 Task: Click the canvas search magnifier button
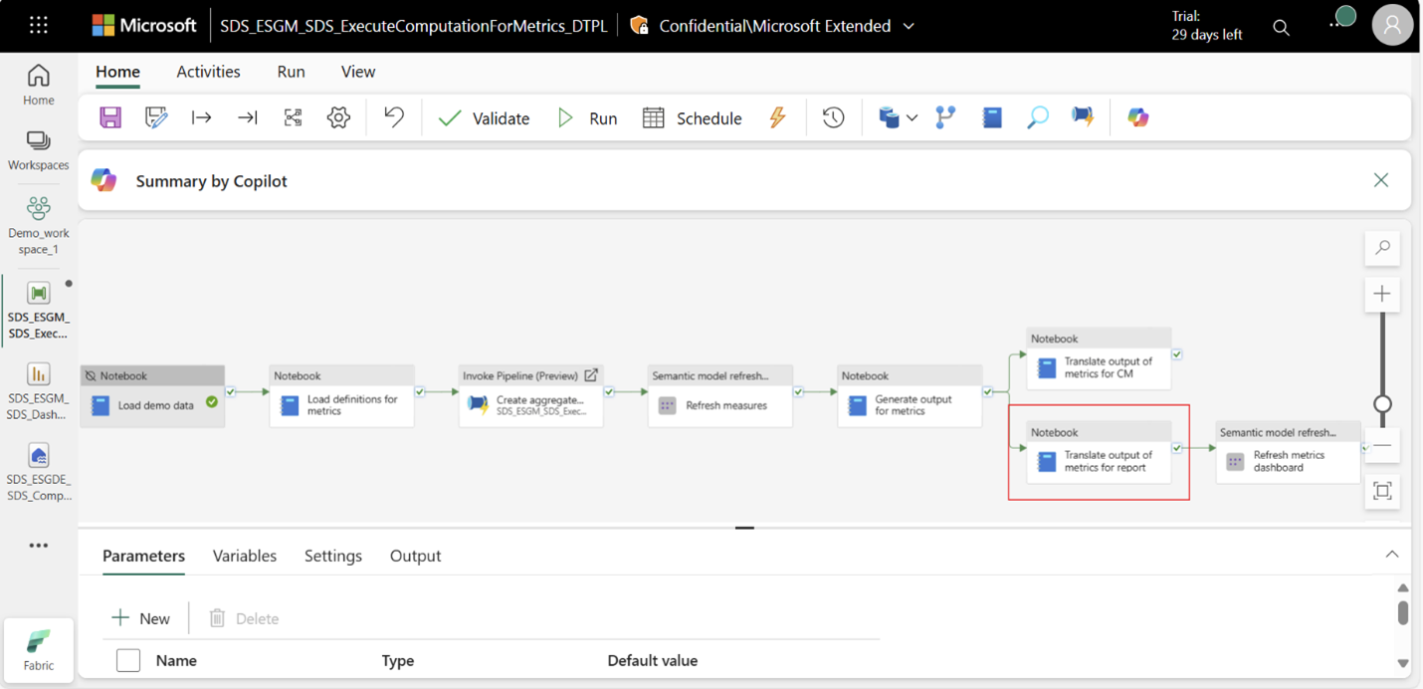click(x=1382, y=248)
